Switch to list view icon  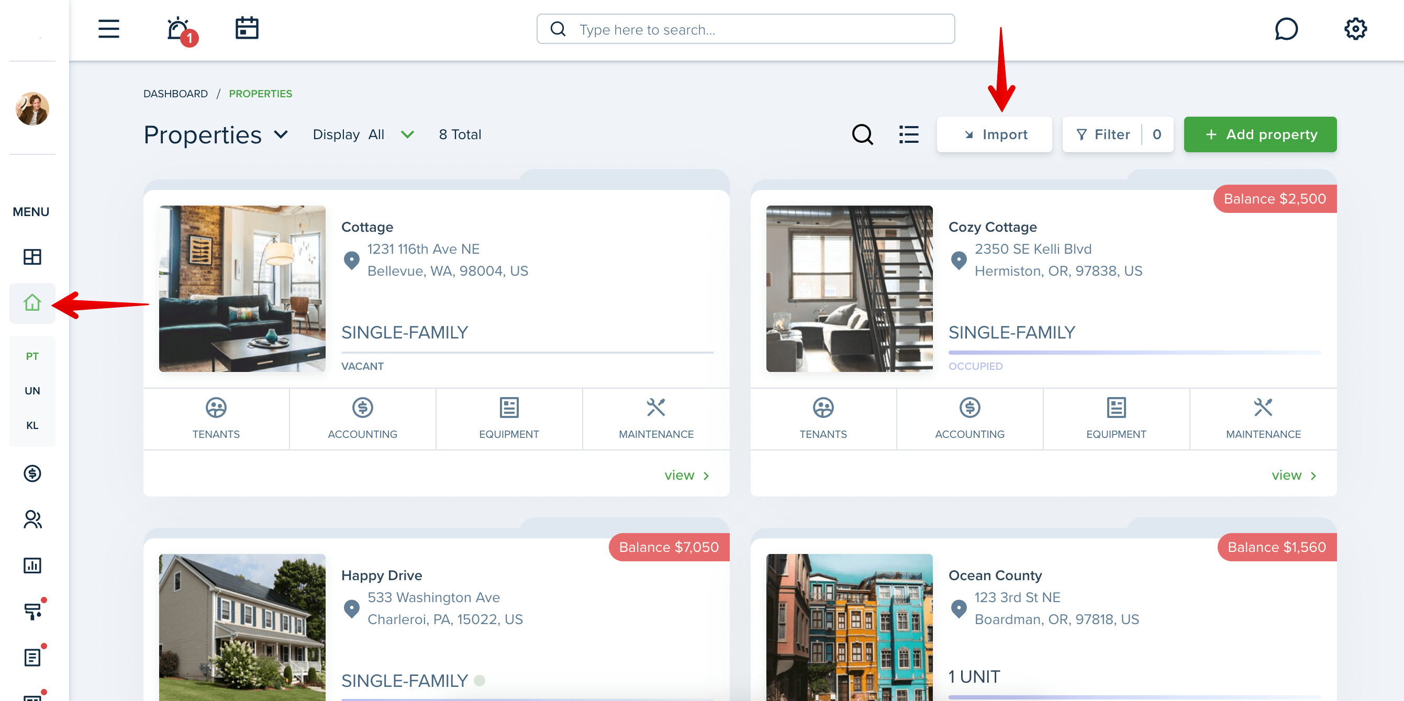coord(909,134)
